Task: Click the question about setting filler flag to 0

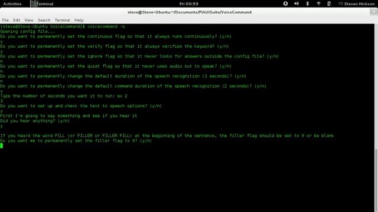Action: click(x=76, y=141)
